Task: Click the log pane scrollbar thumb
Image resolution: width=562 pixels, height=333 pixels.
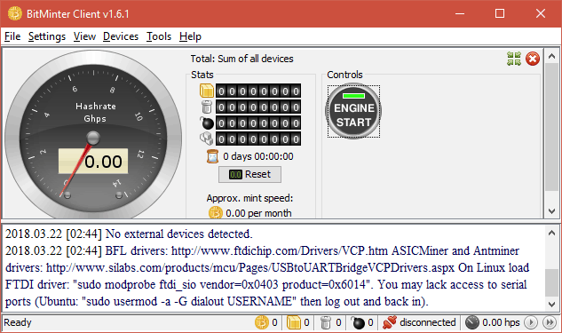Action: (552, 282)
